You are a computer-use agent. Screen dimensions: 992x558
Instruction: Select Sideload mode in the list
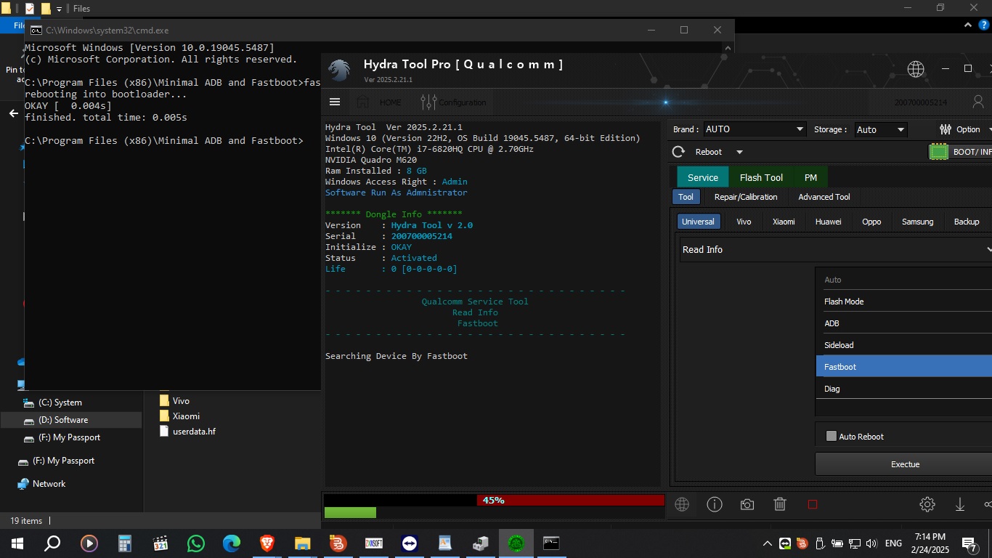point(904,345)
